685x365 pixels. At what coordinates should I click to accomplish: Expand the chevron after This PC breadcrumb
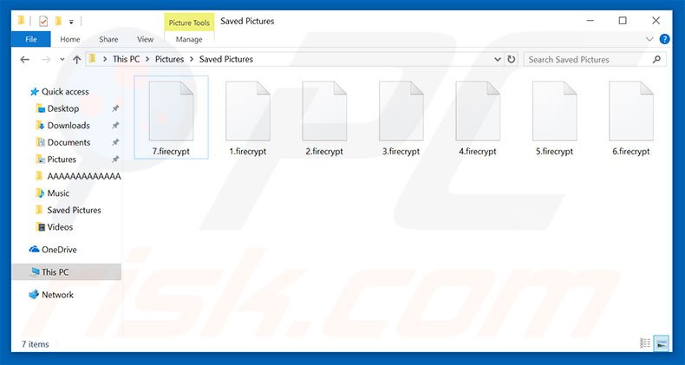pos(147,59)
